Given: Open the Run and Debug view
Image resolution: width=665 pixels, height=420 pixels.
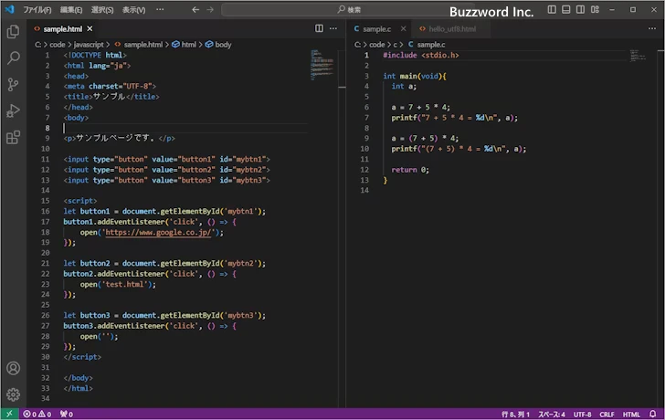Looking at the screenshot, I should (13, 111).
